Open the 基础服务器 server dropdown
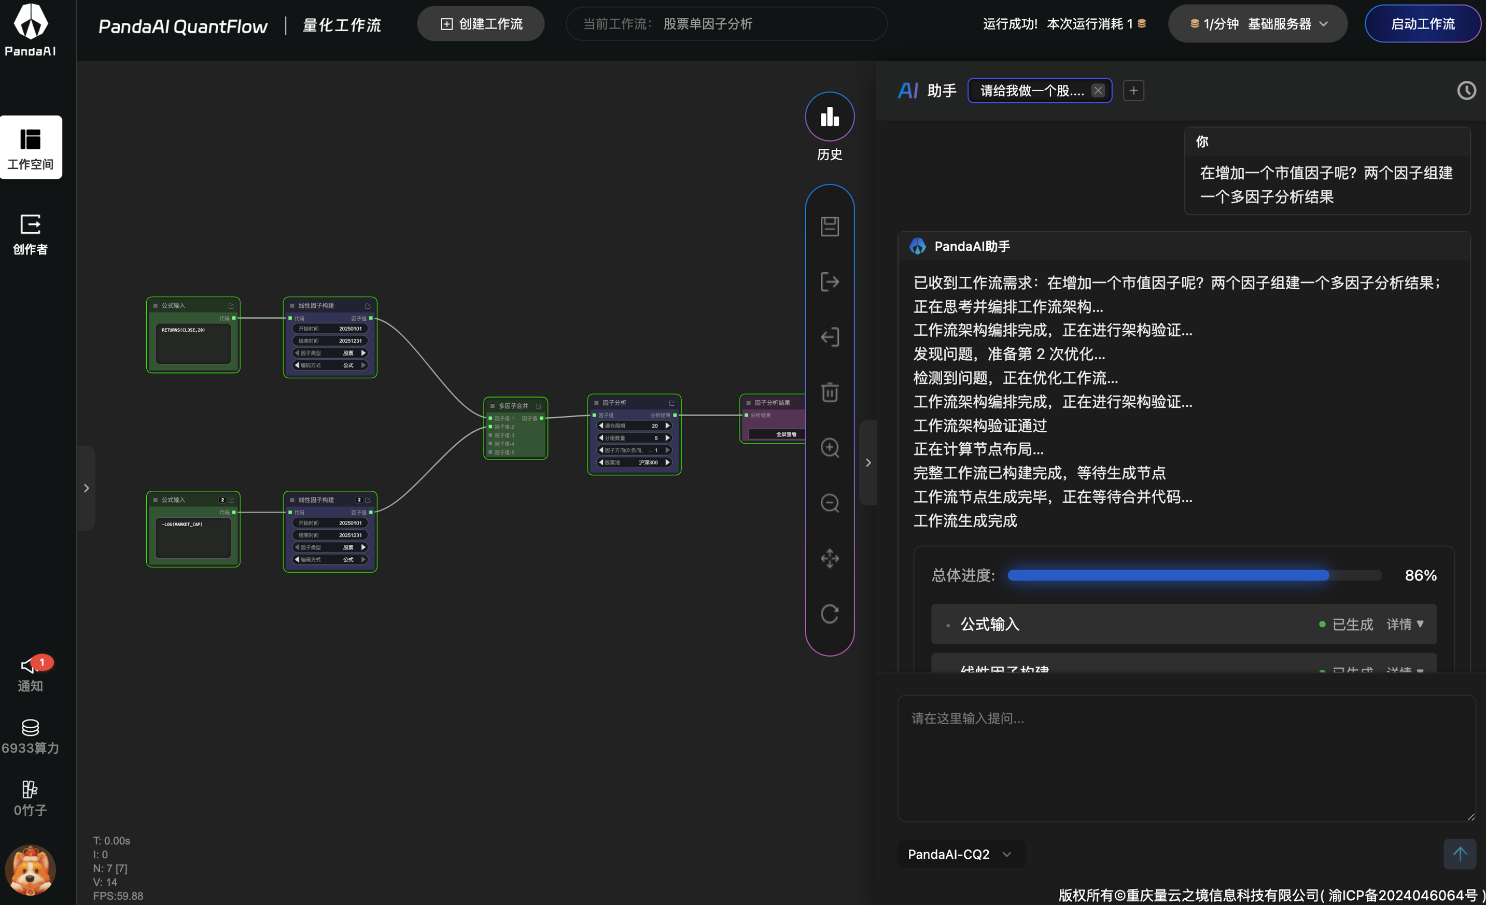Screen dimensions: 1486x905 [x=1258, y=24]
